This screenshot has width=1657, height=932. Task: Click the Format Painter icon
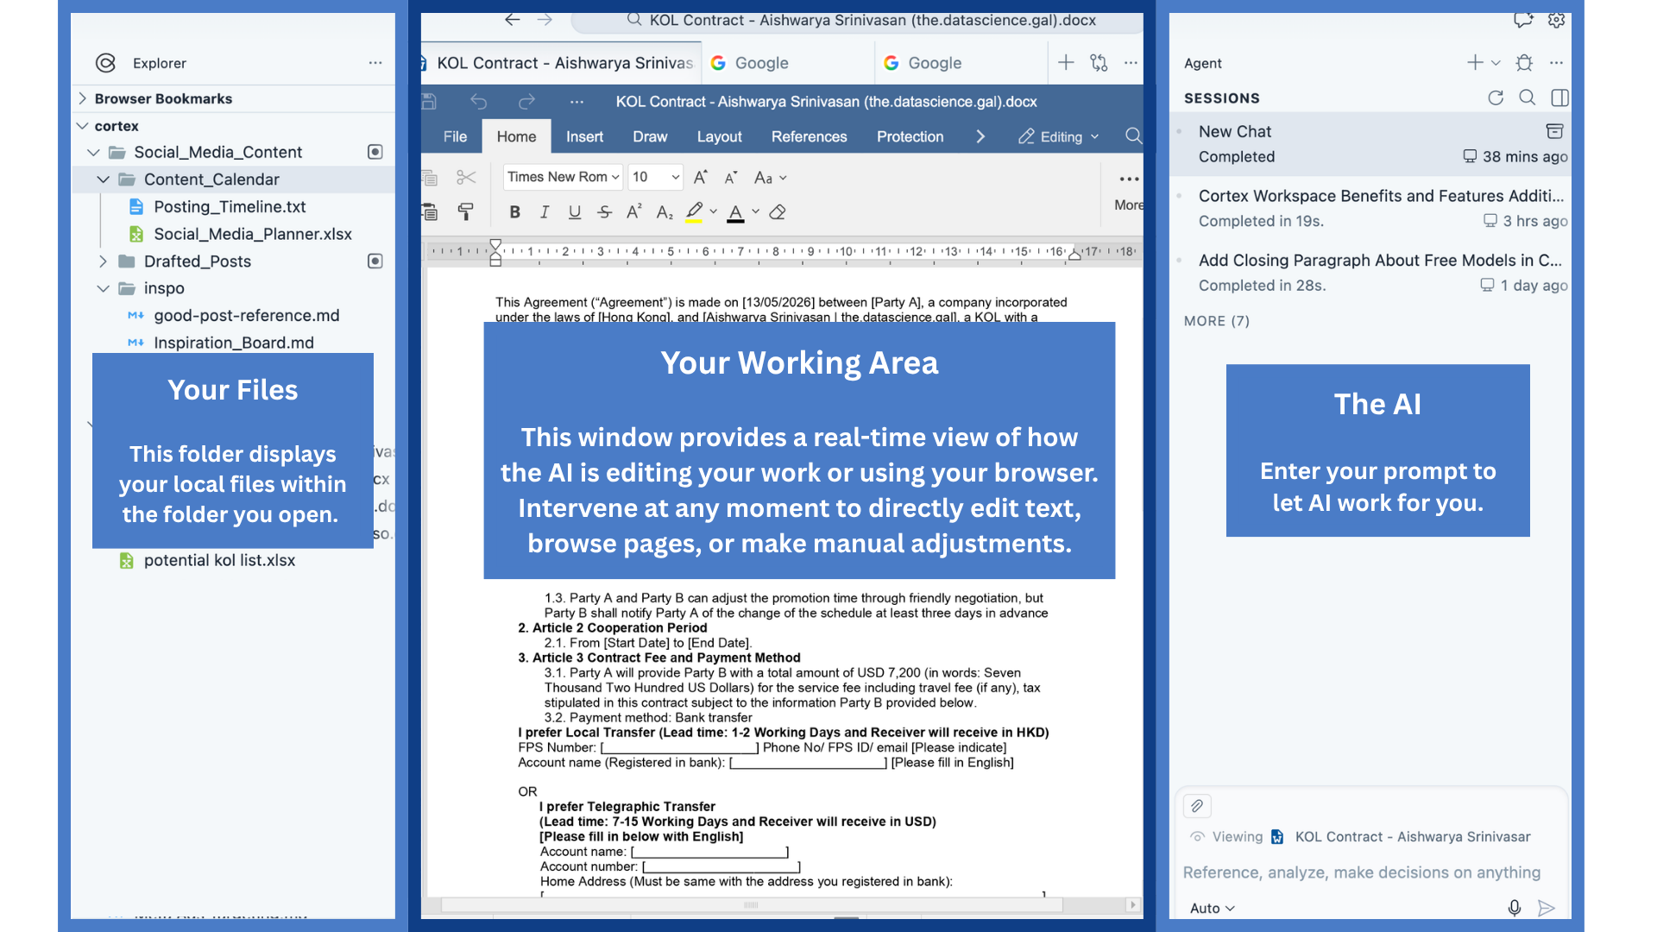click(x=465, y=212)
